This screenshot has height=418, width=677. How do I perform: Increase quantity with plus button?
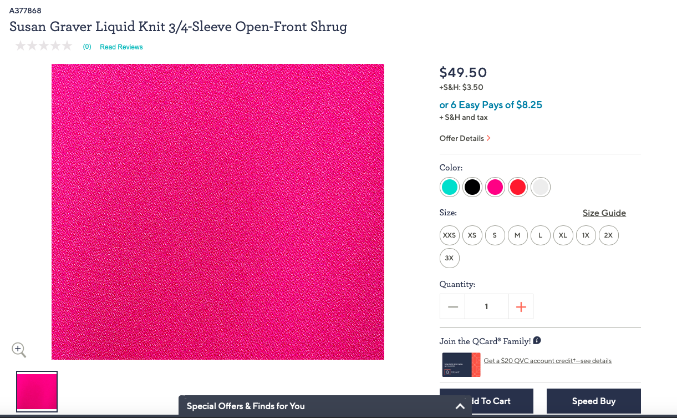click(x=521, y=306)
